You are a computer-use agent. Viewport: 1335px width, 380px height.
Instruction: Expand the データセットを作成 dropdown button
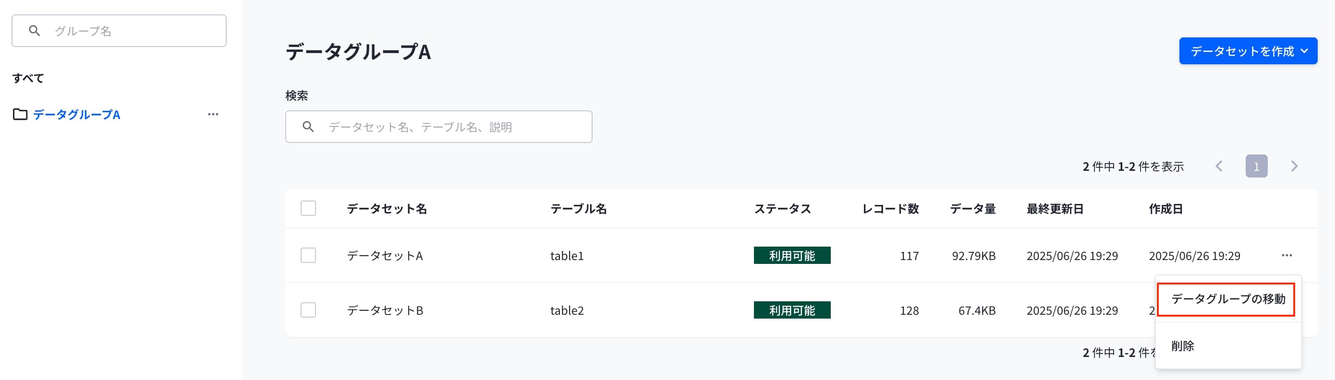1248,51
